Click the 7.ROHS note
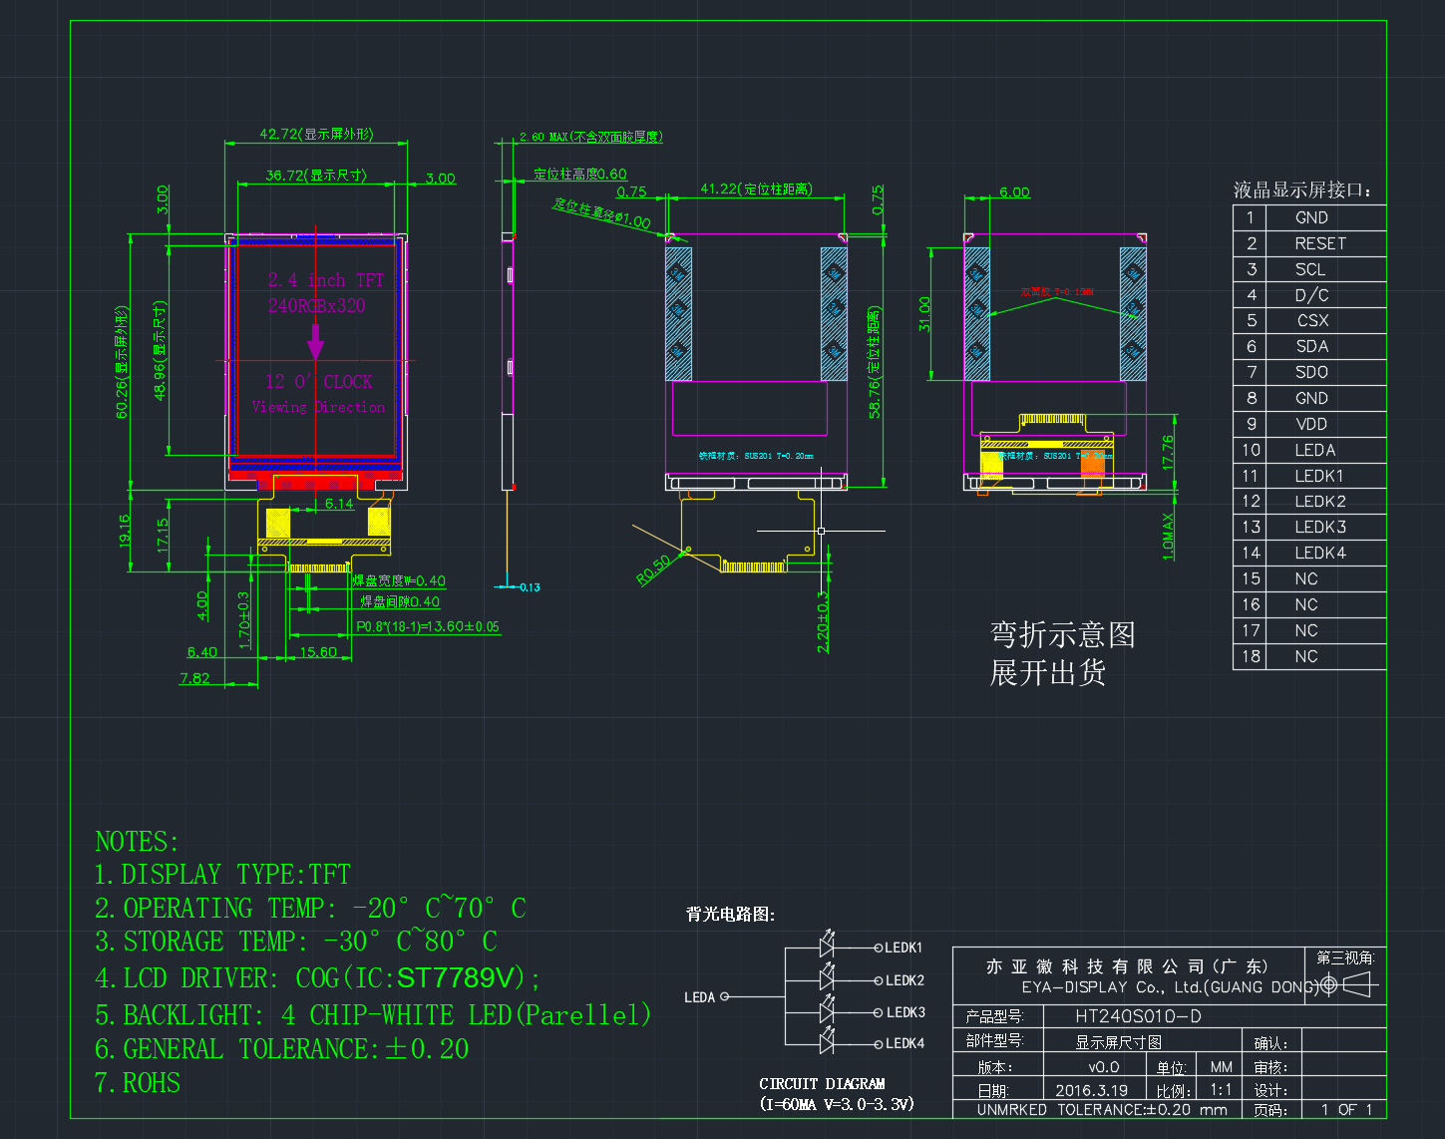1445x1139 pixels. pos(138,1083)
